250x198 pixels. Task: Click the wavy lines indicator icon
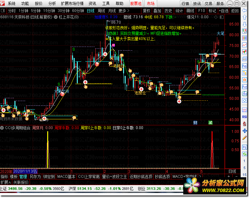click(x=244, y=110)
